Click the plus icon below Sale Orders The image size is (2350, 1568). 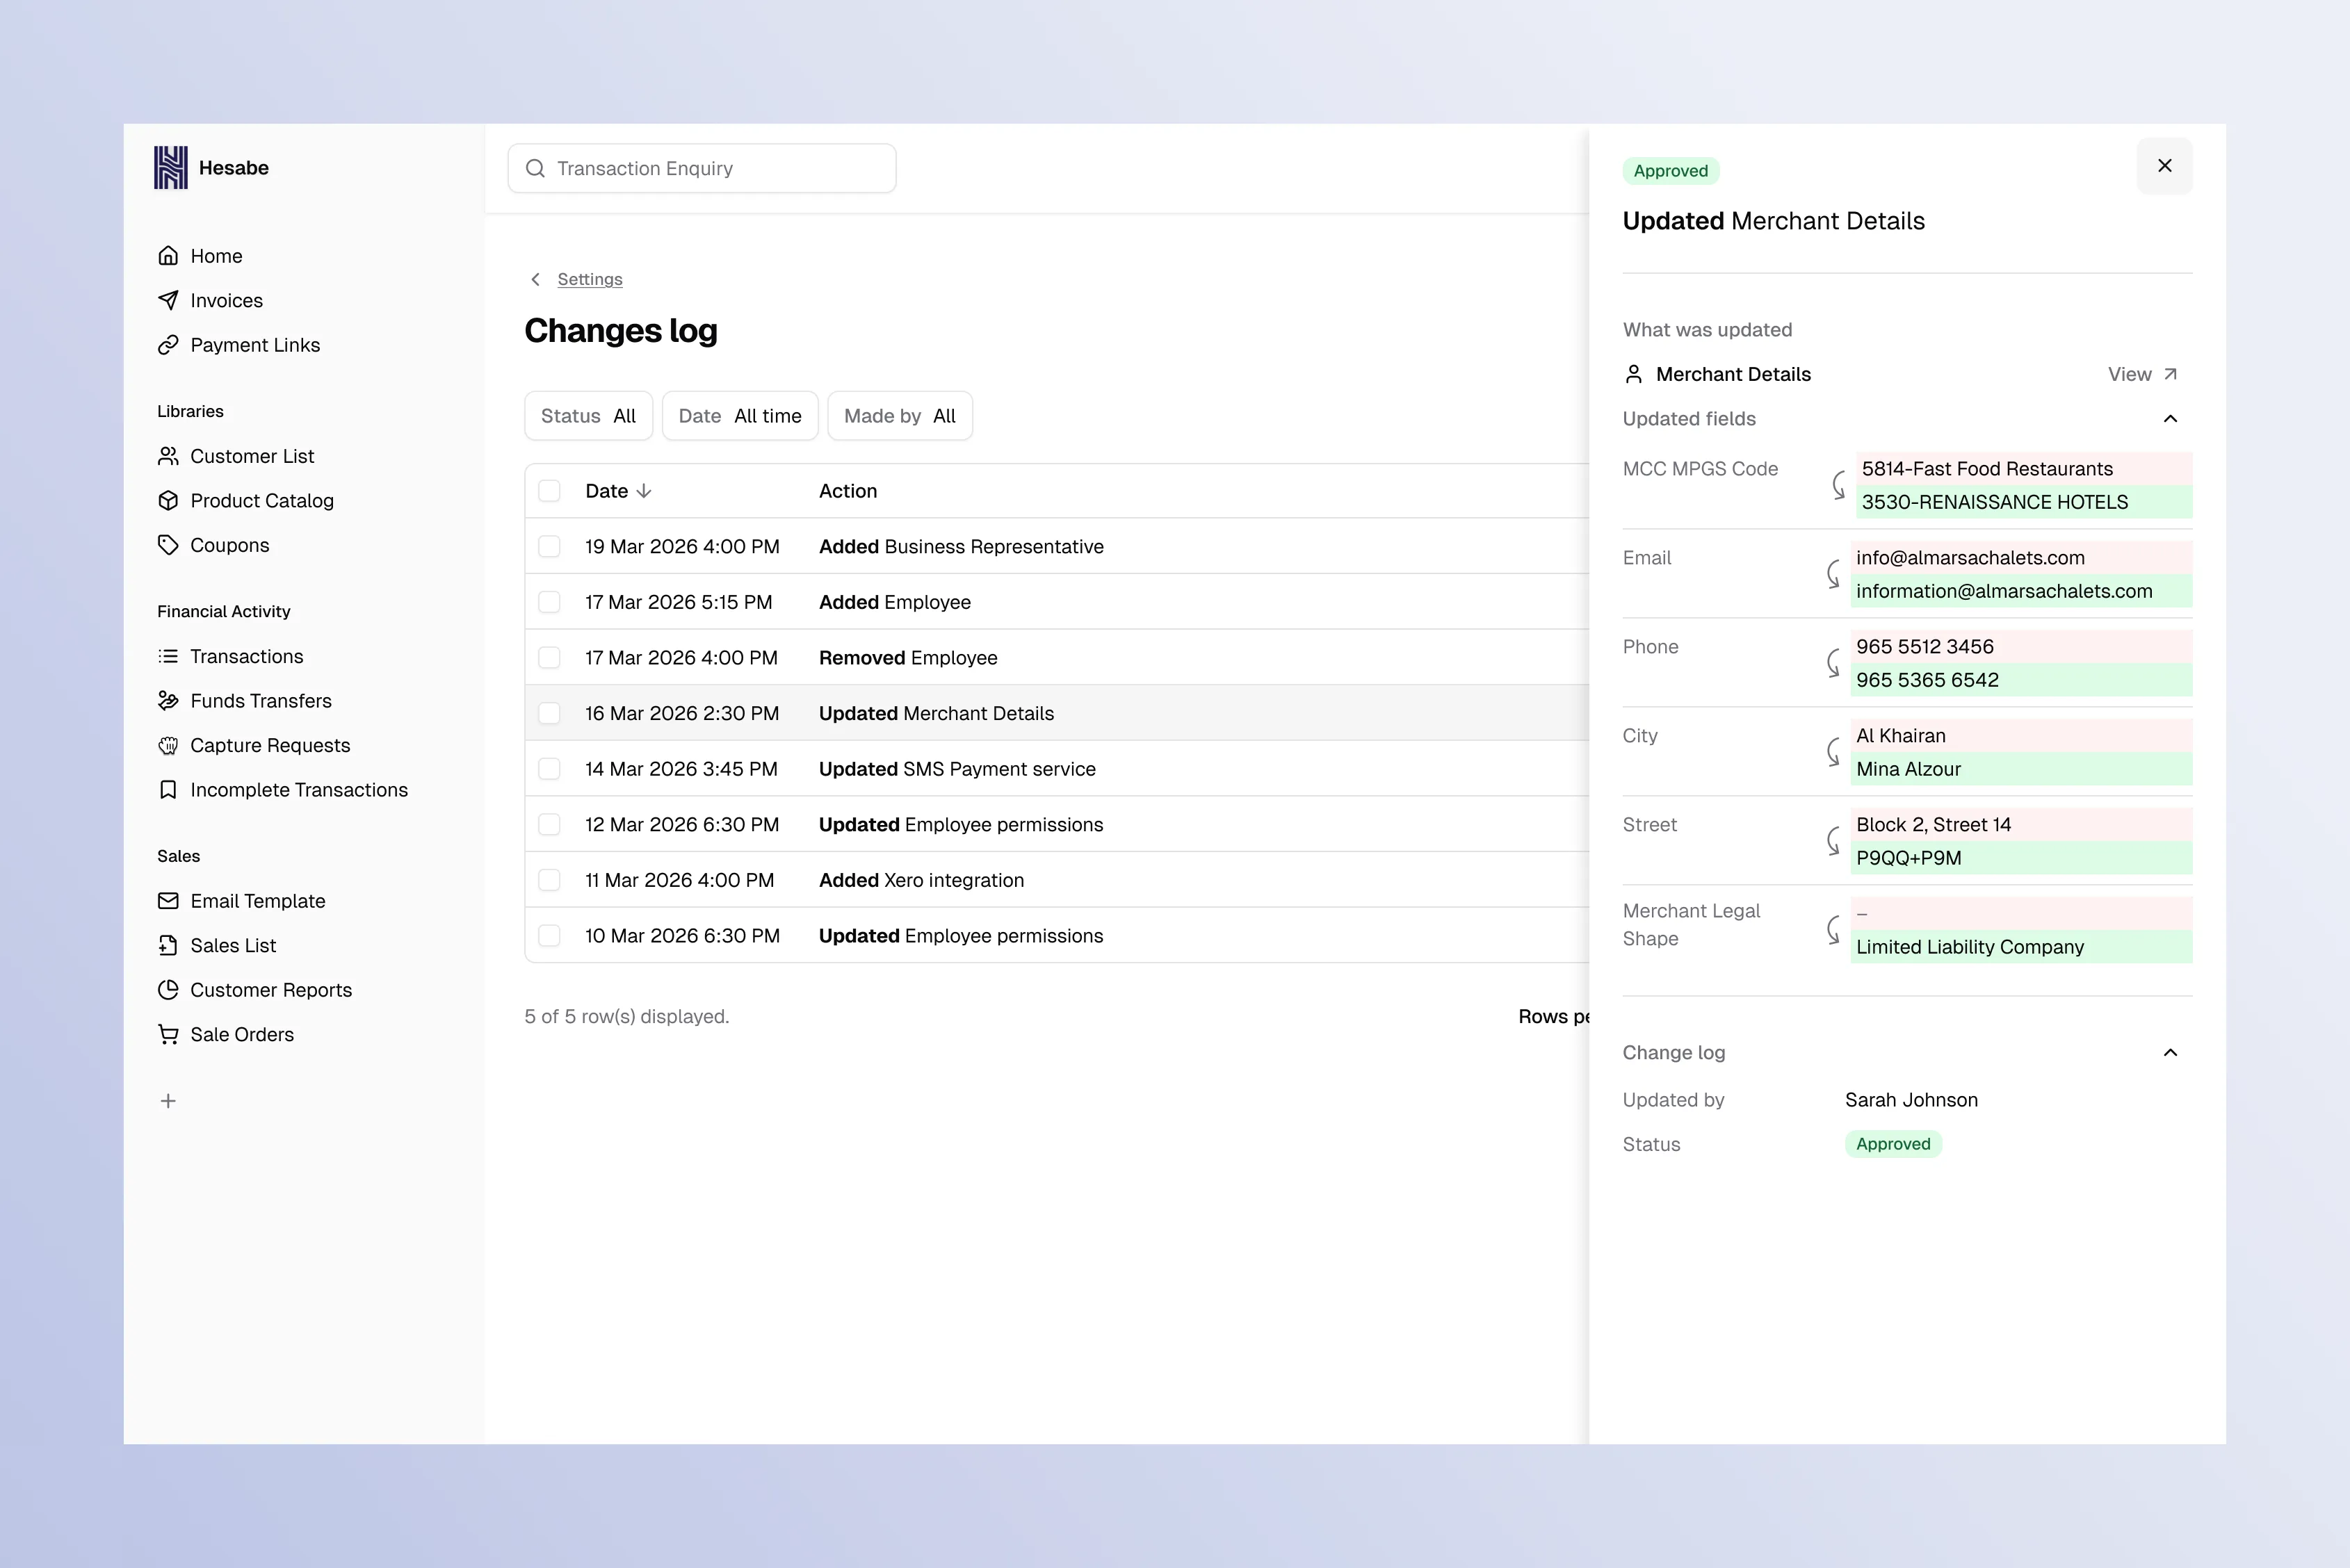[168, 1100]
